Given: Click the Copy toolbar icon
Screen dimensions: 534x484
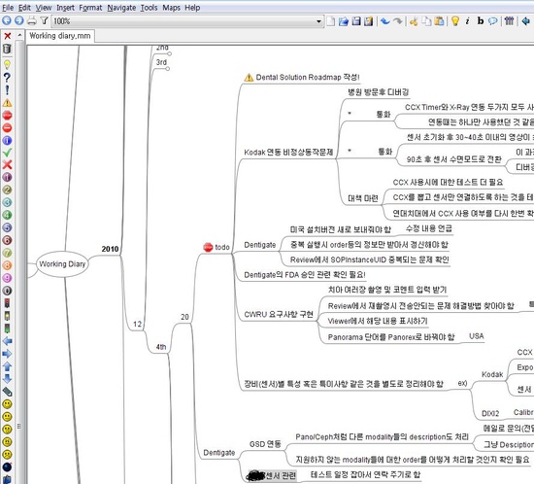Looking at the screenshot, I should tap(426, 21).
